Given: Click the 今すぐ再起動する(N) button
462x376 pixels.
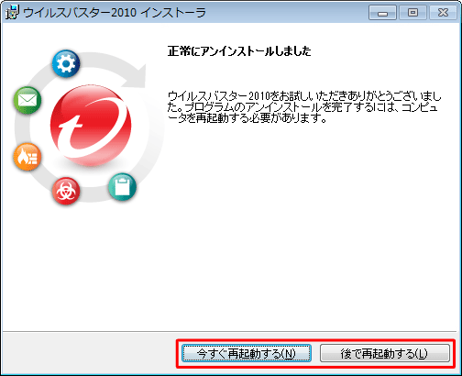Looking at the screenshot, I should tap(247, 353).
